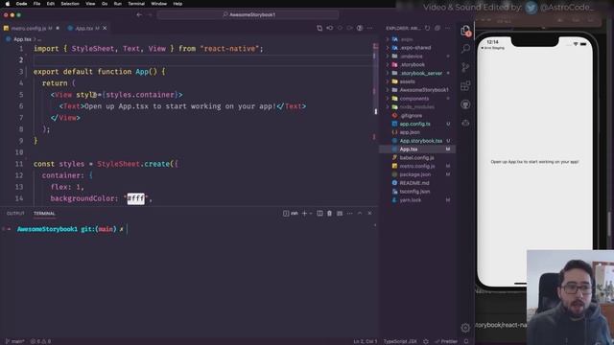Viewport: 614px width, 345px height.
Task: Open the Apple menu
Action: tap(7, 4)
